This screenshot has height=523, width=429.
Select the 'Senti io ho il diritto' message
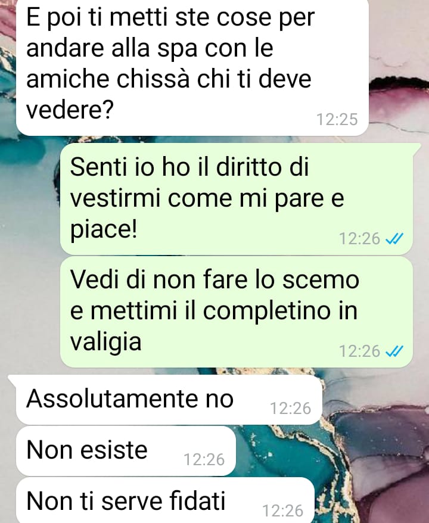click(x=237, y=199)
